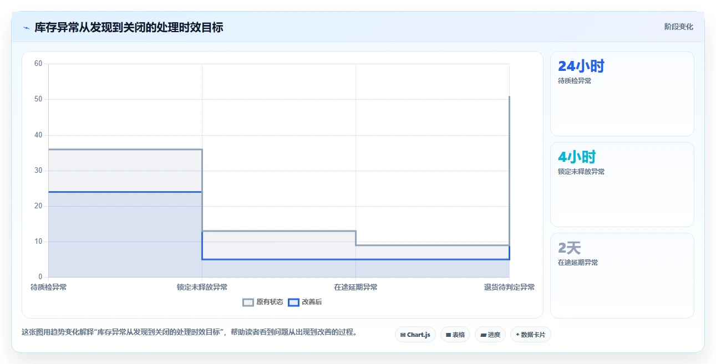This screenshot has height=364, width=716.
Task: Click the y-axis value 40
Action: 38,135
